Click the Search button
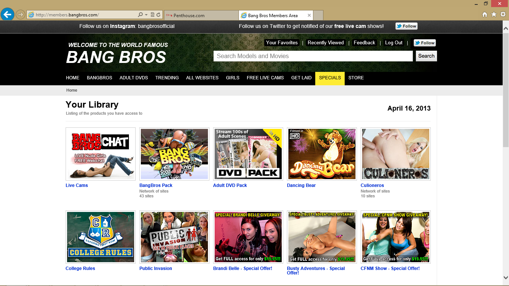The height and width of the screenshot is (286, 509). coord(426,56)
